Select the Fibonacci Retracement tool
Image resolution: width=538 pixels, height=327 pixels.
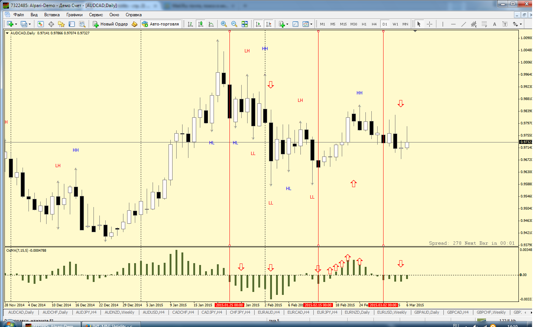pos(484,24)
